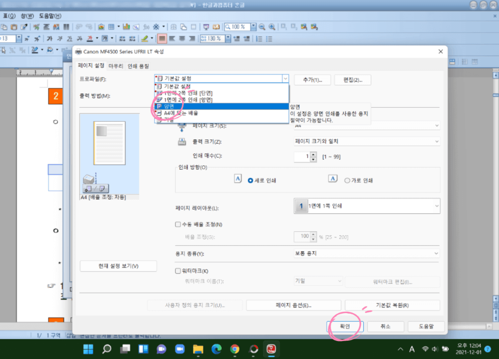
Task: Select 1면에 2쪽 인쇄 [양면] profile
Action: (x=222, y=100)
